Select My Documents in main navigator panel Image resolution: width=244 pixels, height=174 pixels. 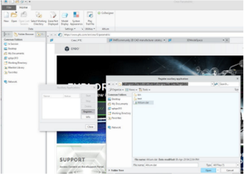[14, 53]
